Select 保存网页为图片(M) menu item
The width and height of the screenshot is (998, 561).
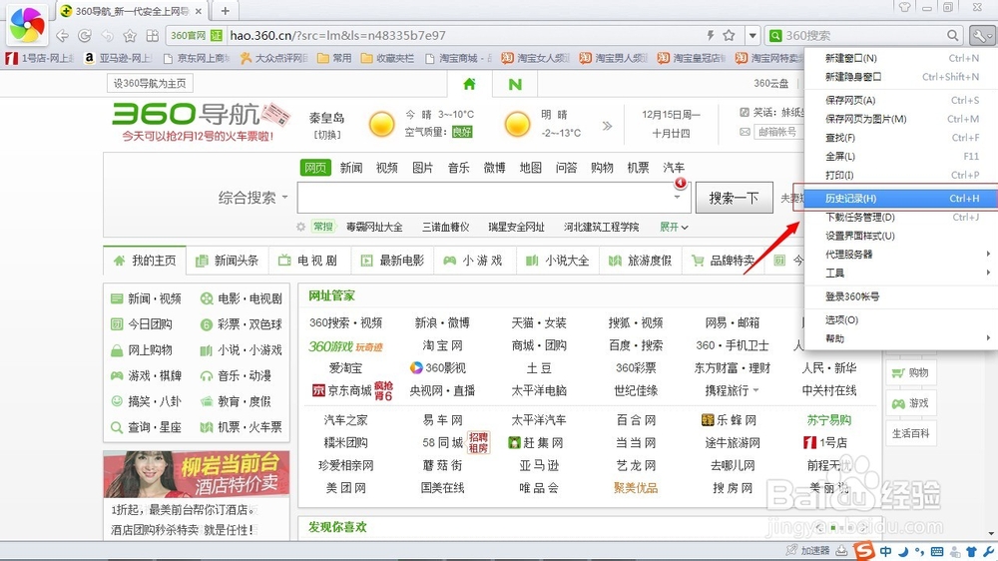click(901, 119)
